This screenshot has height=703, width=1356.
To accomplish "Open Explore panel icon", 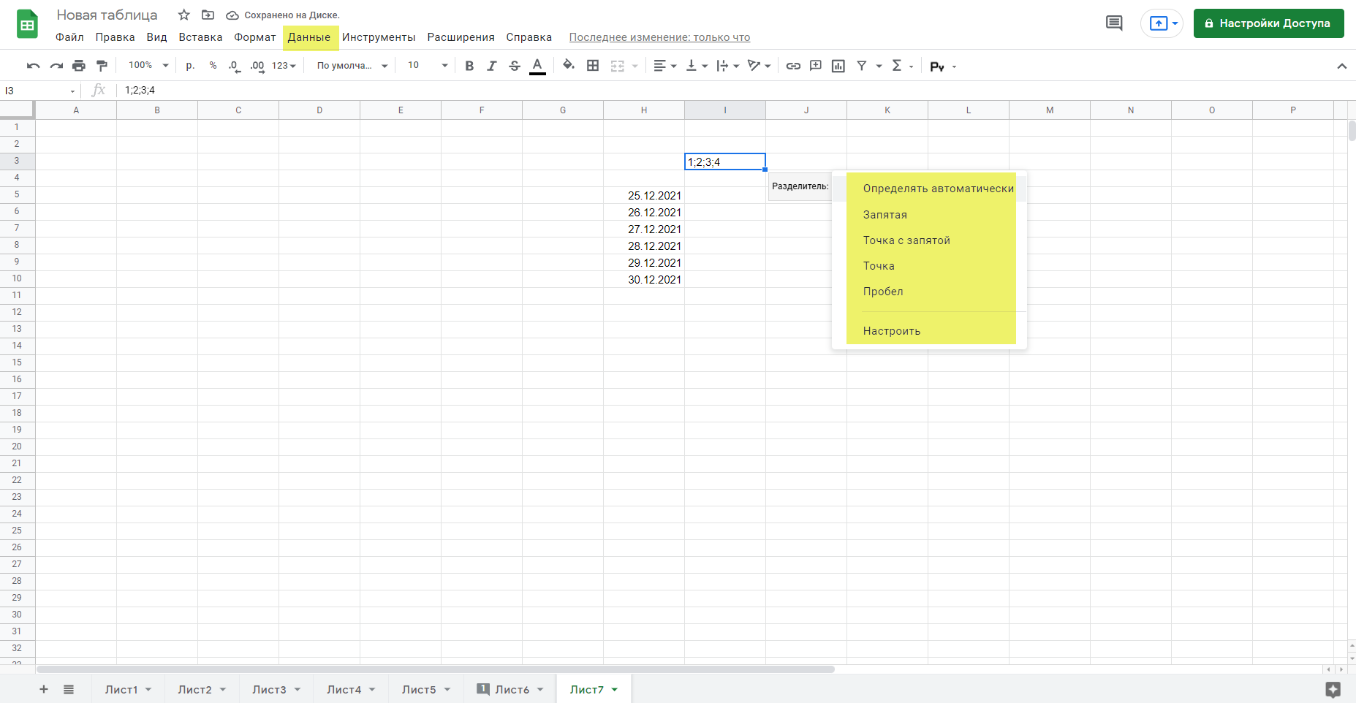I will [1333, 689].
